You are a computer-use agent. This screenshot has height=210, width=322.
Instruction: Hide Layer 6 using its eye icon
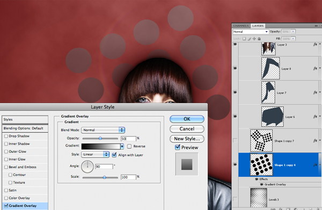pyautogui.click(x=235, y=117)
